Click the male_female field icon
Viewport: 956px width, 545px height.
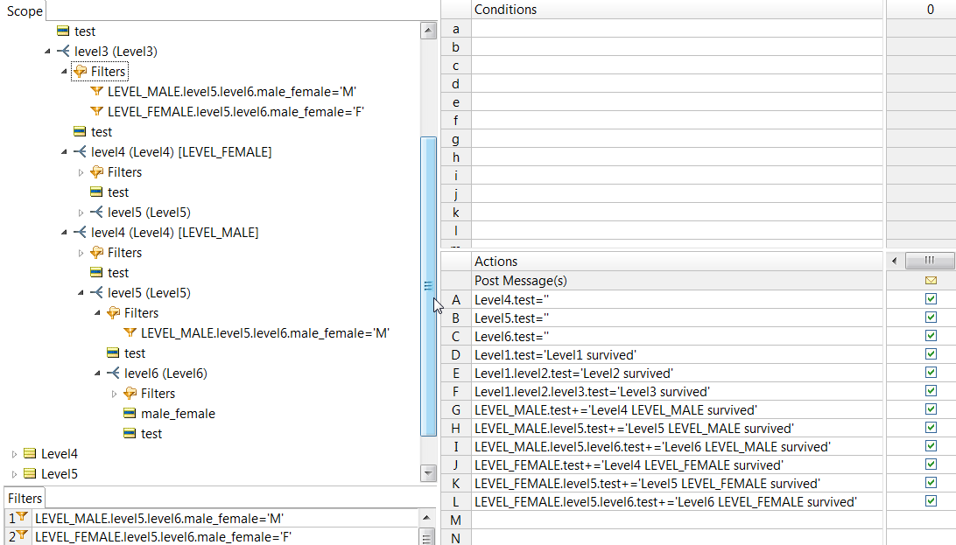(x=130, y=414)
